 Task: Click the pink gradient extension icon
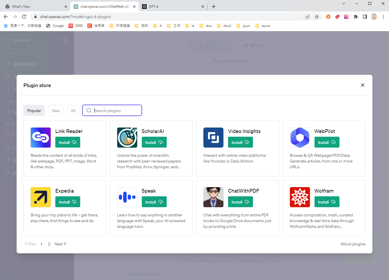pyautogui.click(x=347, y=17)
